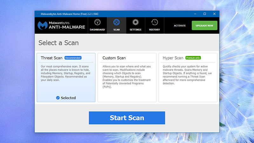Viewport: 254px width, 143px height.
Task: Close the Malwarebytes window
Action: (214, 14)
